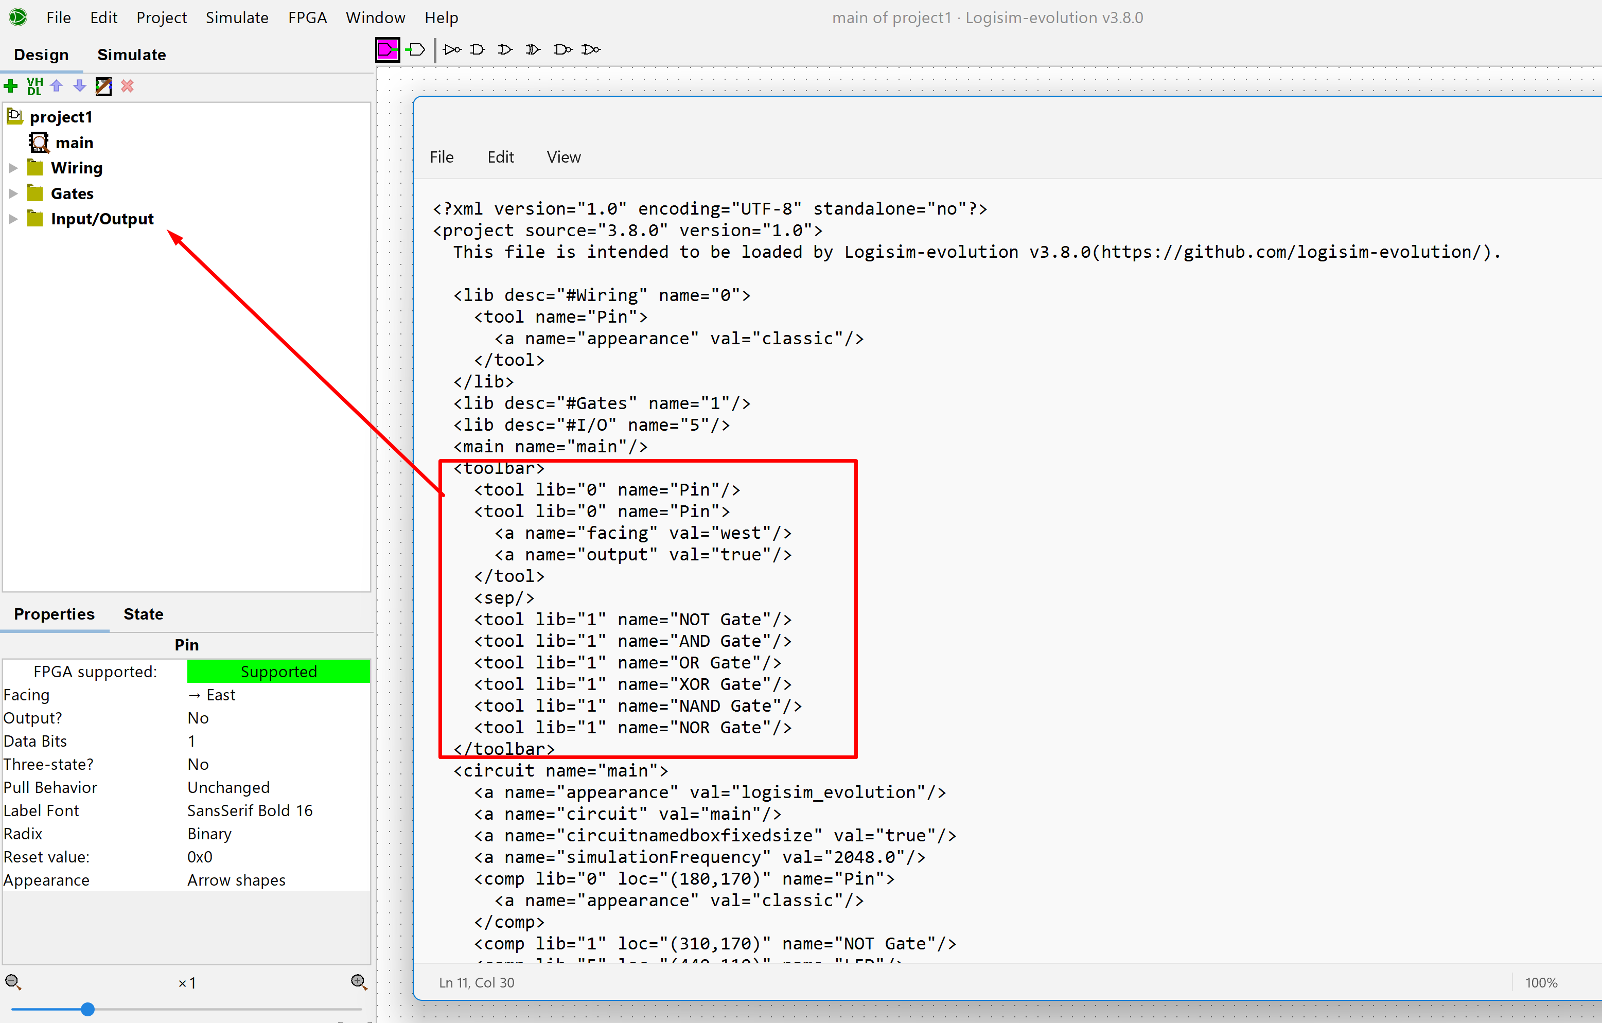The width and height of the screenshot is (1602, 1023).
Task: Delete circuit with red X icon
Action: [127, 86]
